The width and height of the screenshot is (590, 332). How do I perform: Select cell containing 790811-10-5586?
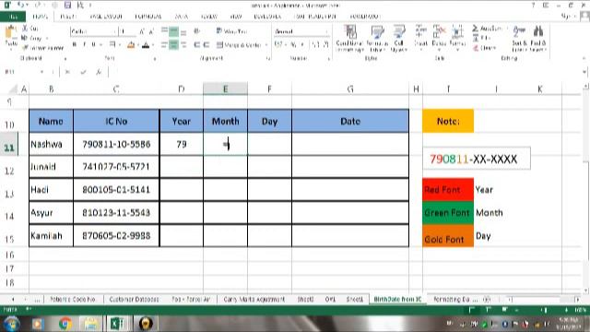116,144
